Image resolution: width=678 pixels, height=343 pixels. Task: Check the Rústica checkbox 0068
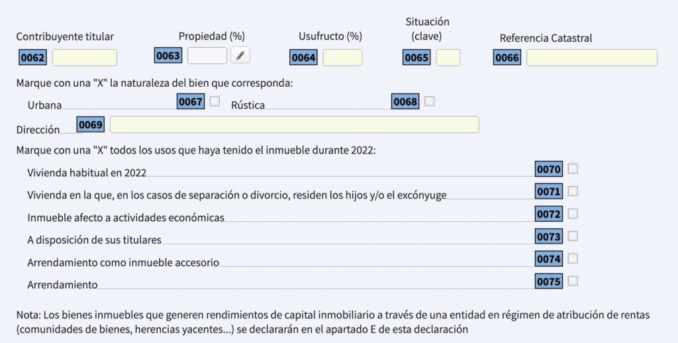tap(429, 101)
